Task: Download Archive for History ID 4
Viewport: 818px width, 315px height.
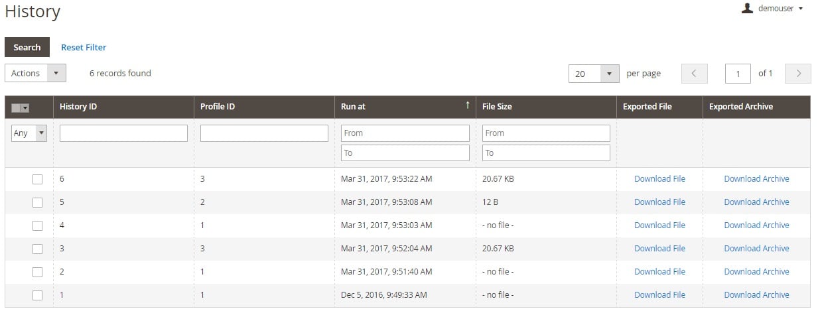Action: (756, 225)
